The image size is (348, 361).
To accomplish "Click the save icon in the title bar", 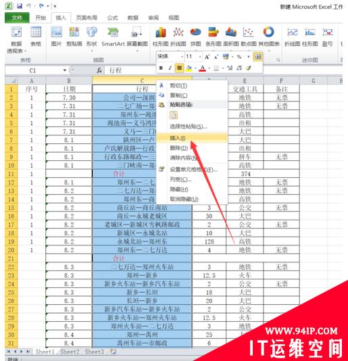I will click(x=20, y=6).
